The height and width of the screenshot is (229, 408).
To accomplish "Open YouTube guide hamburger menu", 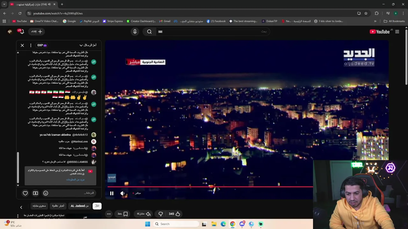I will point(397,31).
